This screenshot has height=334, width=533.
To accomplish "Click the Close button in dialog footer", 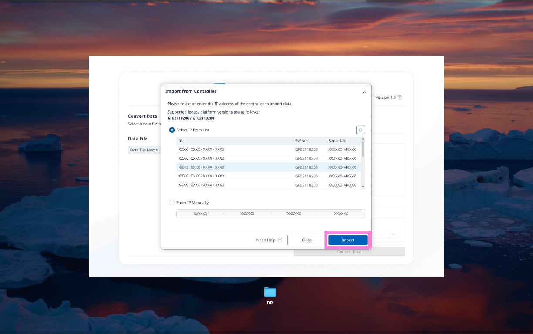I will click(307, 240).
